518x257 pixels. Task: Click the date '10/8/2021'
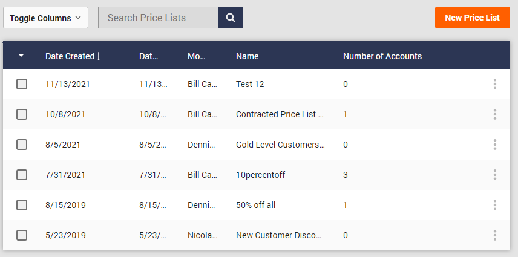point(65,114)
